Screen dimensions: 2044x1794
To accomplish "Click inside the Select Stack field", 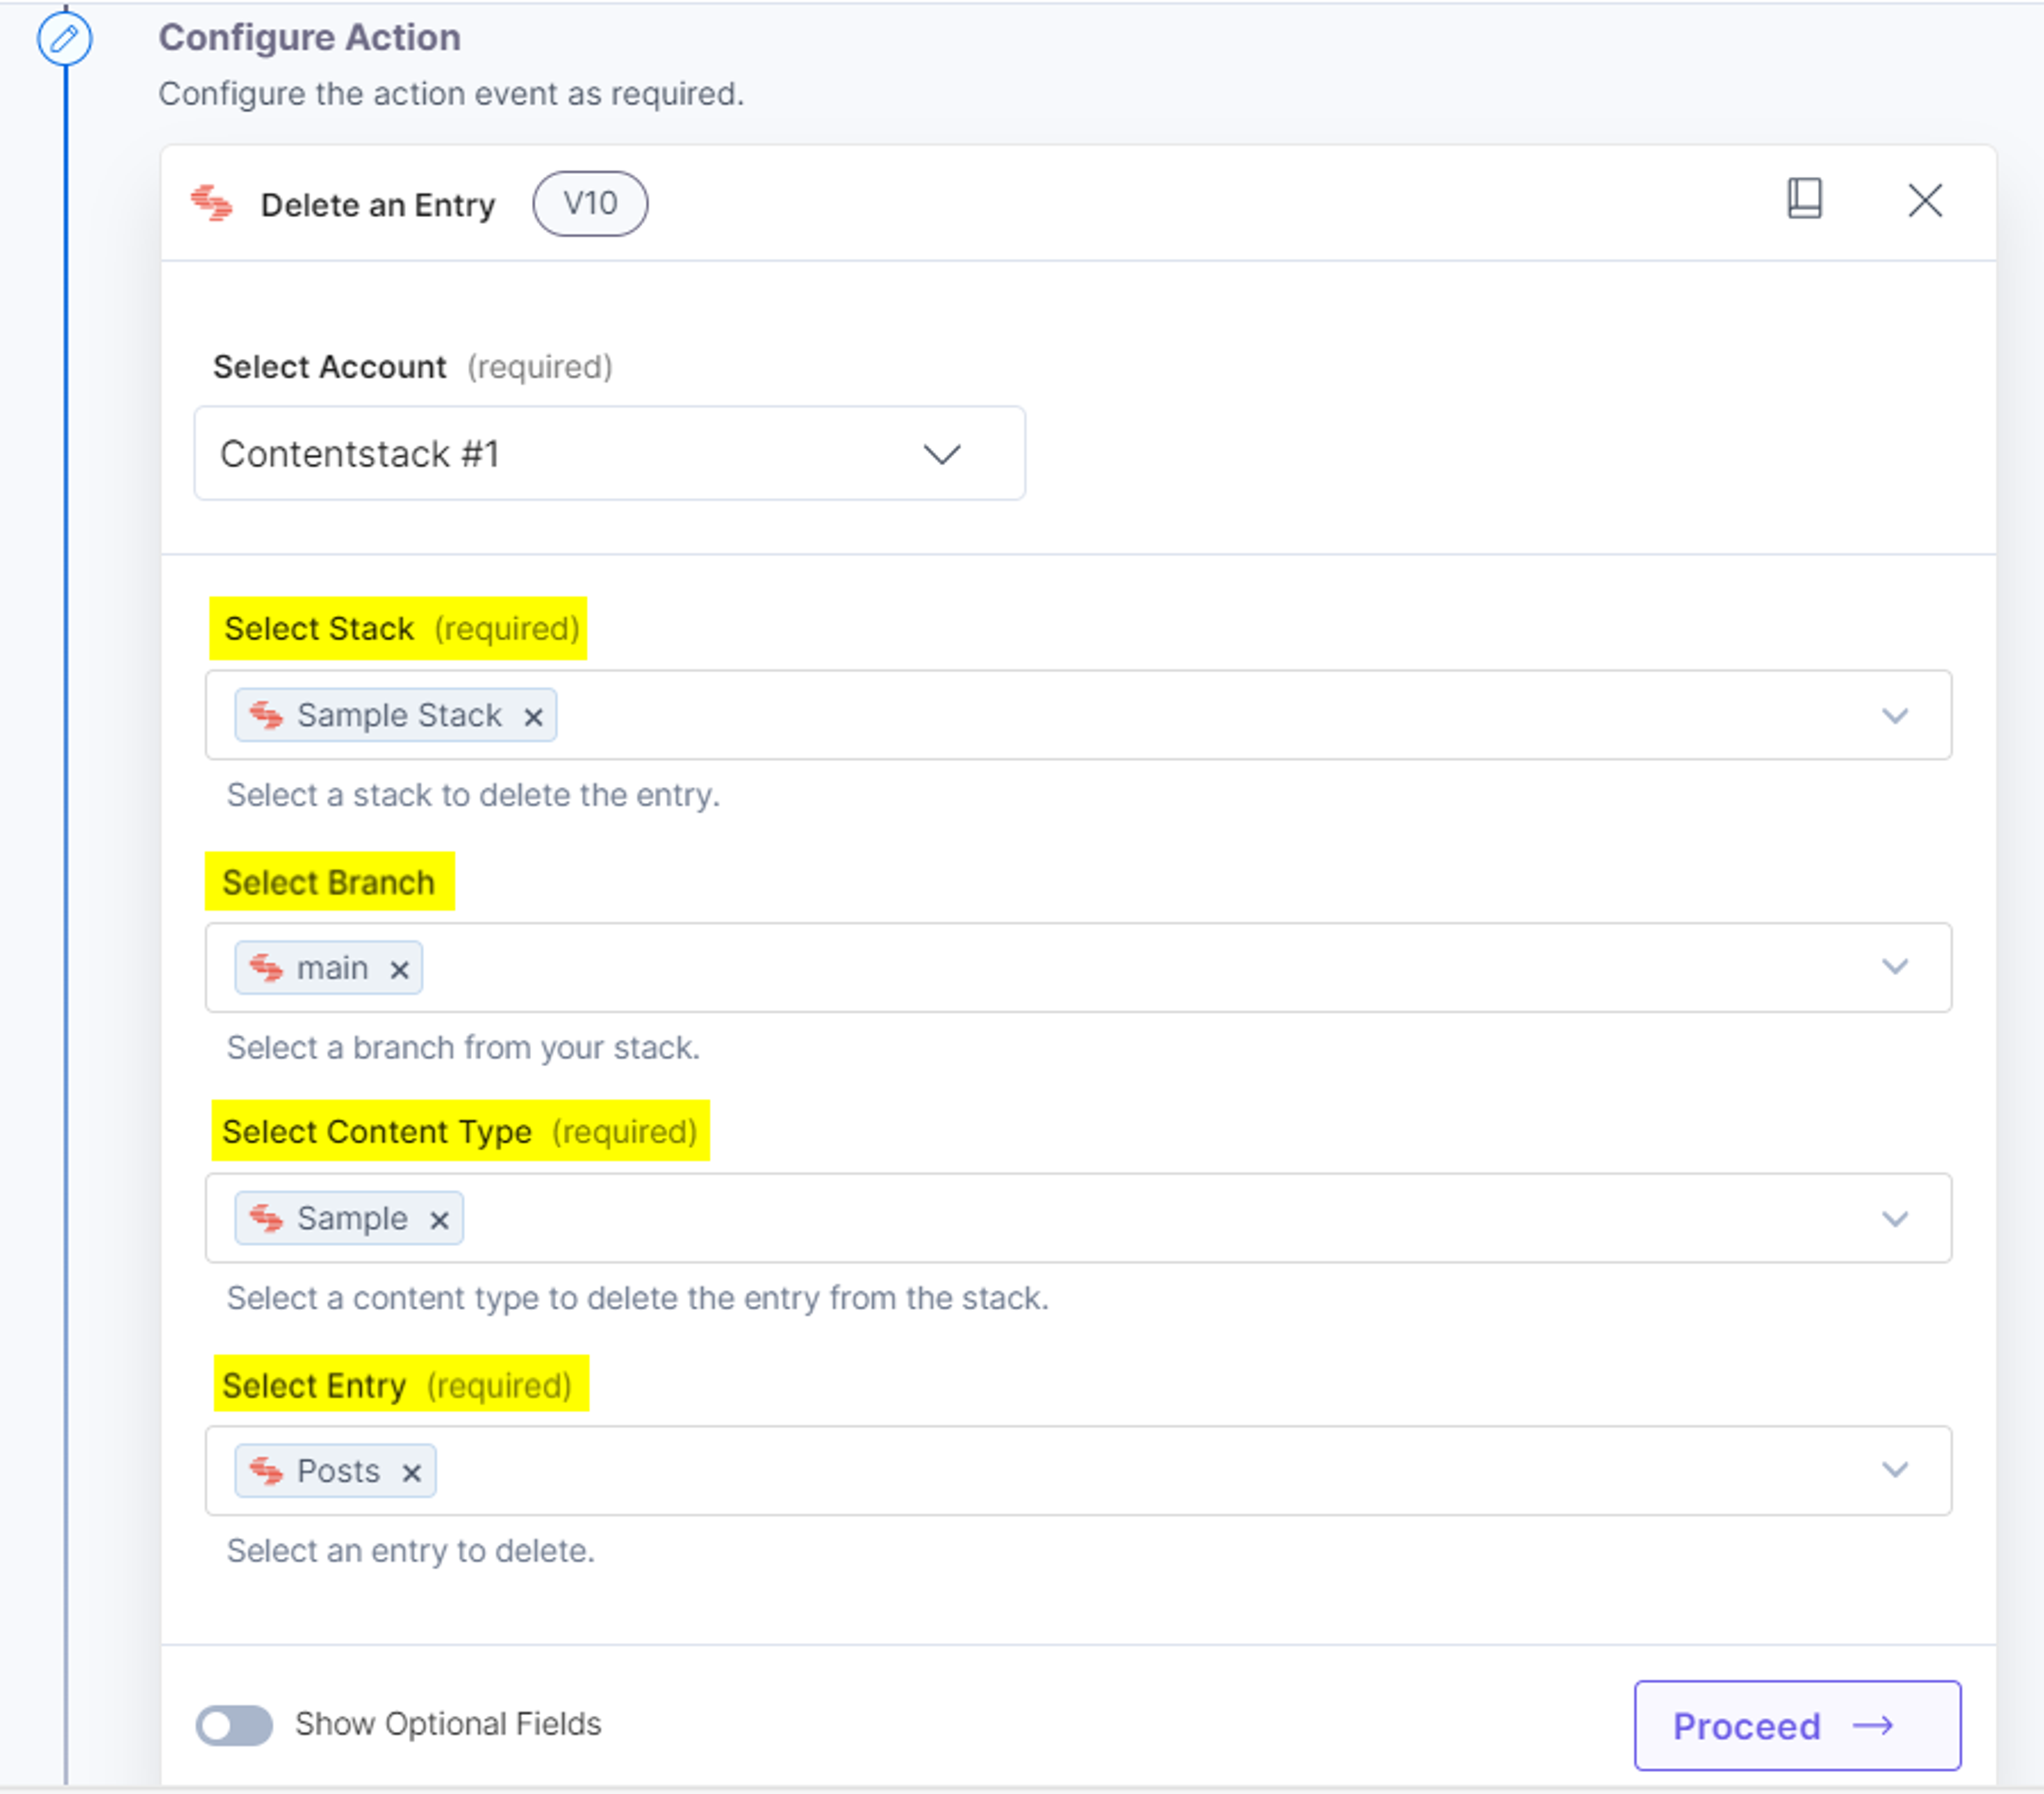I will (1078, 715).
